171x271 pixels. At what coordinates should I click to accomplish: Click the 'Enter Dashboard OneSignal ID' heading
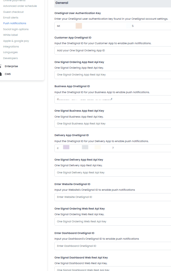(74, 233)
